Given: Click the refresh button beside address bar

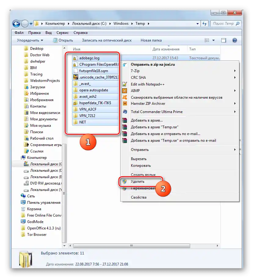Looking at the screenshot, I should [x=204, y=24].
